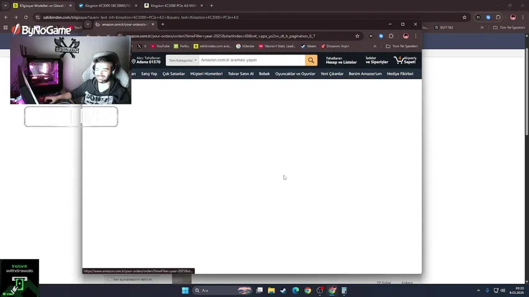Star the sahibinden page in back window
The width and height of the screenshot is (529, 297).
(465, 17)
